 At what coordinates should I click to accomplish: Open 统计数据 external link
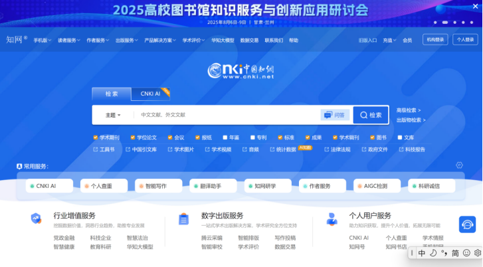point(283,149)
